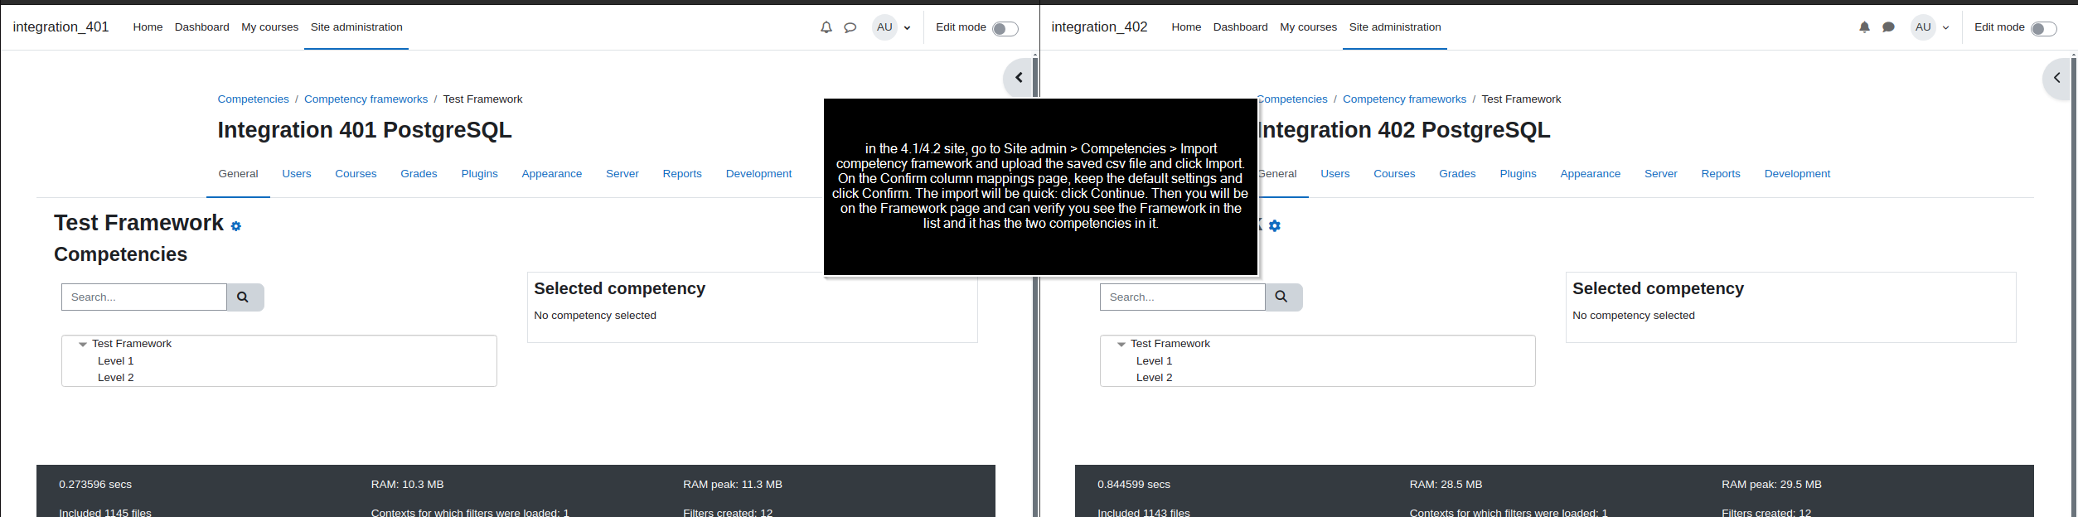Screen dimensions: 2078x517
Task: Select Plugins tab in integration_402 admin
Action: [x=1518, y=174]
